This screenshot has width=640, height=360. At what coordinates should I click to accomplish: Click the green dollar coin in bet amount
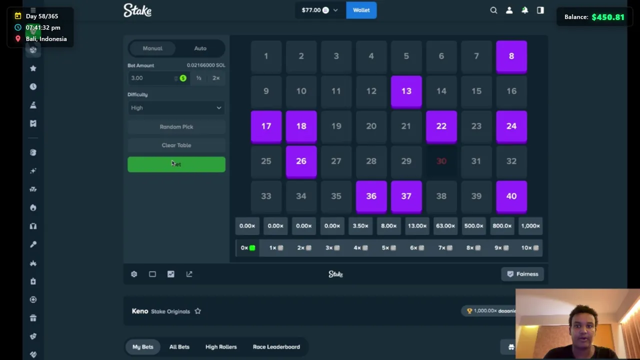183,78
